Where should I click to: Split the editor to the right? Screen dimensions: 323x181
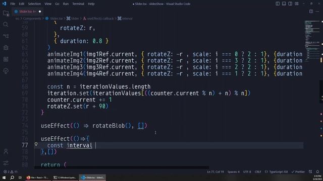tap(311, 12)
